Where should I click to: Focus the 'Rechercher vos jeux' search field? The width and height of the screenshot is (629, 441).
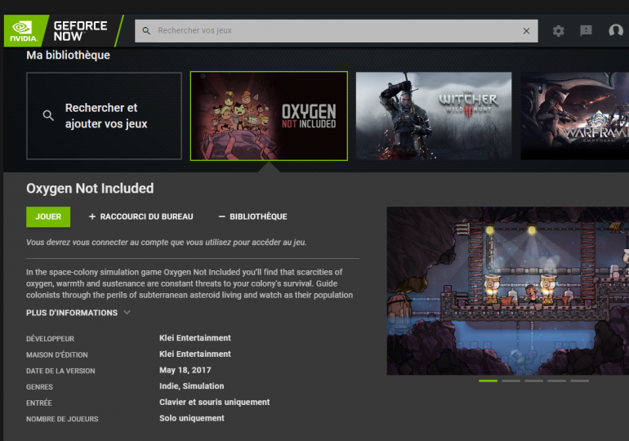[x=337, y=31]
